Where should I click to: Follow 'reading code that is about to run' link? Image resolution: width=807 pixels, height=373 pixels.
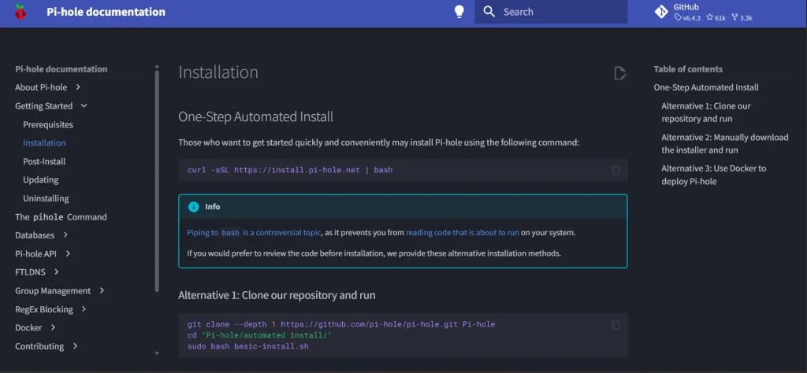click(x=462, y=232)
